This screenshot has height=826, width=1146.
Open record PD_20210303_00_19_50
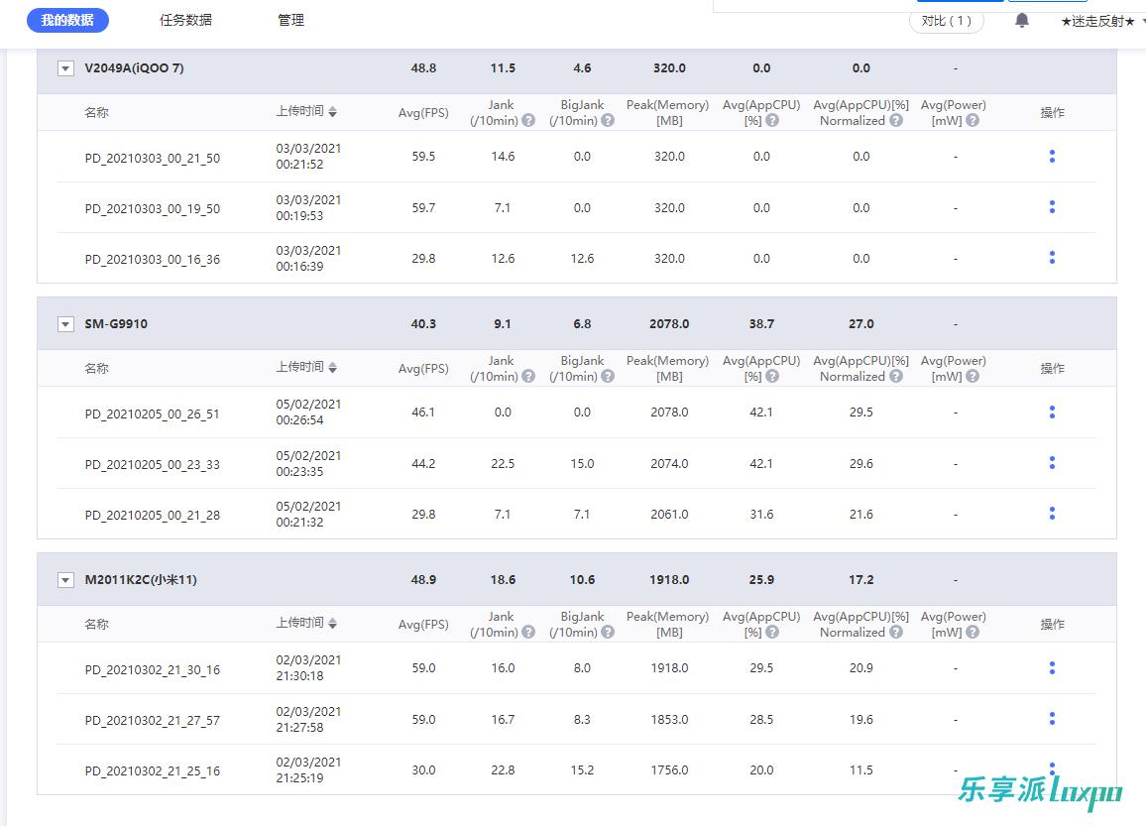[x=152, y=209]
